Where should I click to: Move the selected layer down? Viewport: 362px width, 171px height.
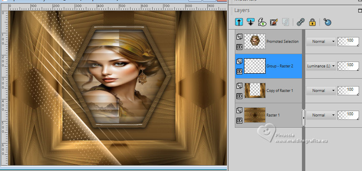click(251, 22)
